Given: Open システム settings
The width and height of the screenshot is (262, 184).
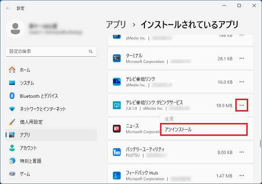Looking at the screenshot, I should point(51,83).
